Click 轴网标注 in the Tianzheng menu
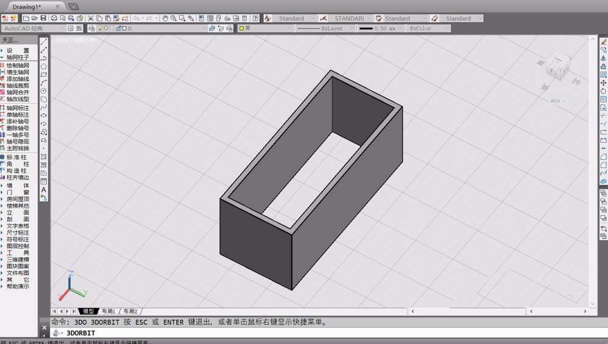 [x=18, y=108]
